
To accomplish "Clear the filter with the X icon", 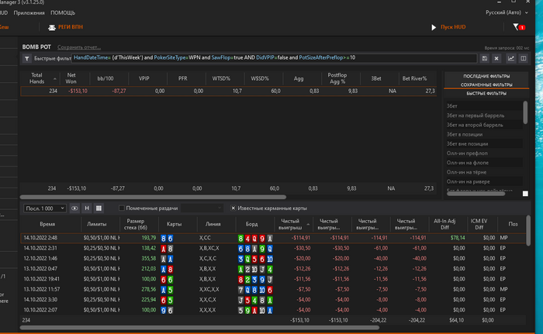I will [x=497, y=58].
